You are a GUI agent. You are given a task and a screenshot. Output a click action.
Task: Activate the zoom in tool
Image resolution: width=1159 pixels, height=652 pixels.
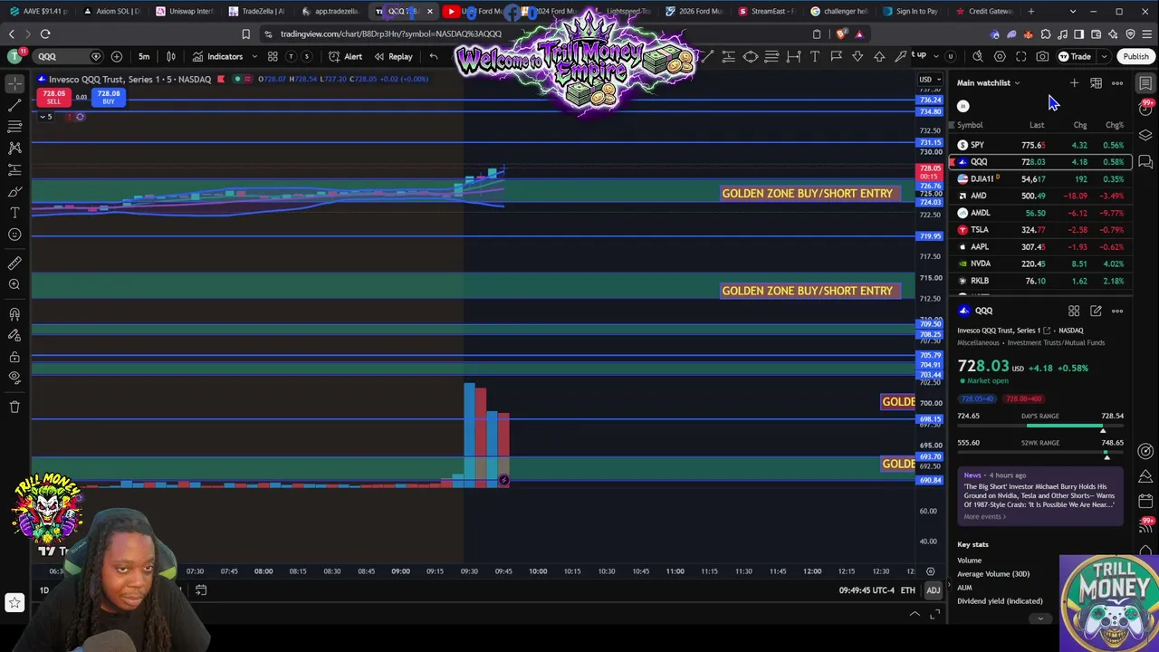[14, 285]
